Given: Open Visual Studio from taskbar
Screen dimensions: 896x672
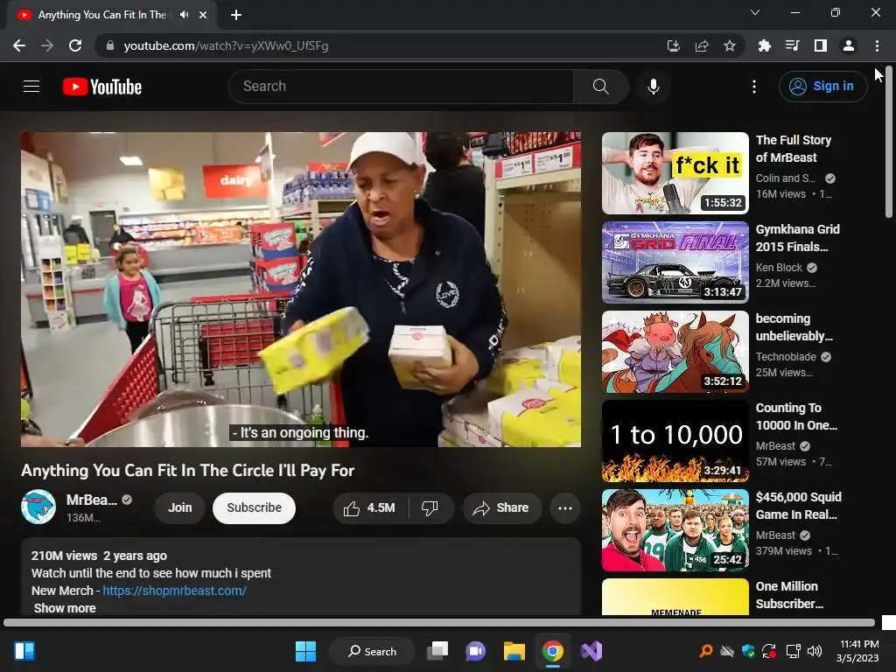Looking at the screenshot, I should pos(591,651).
